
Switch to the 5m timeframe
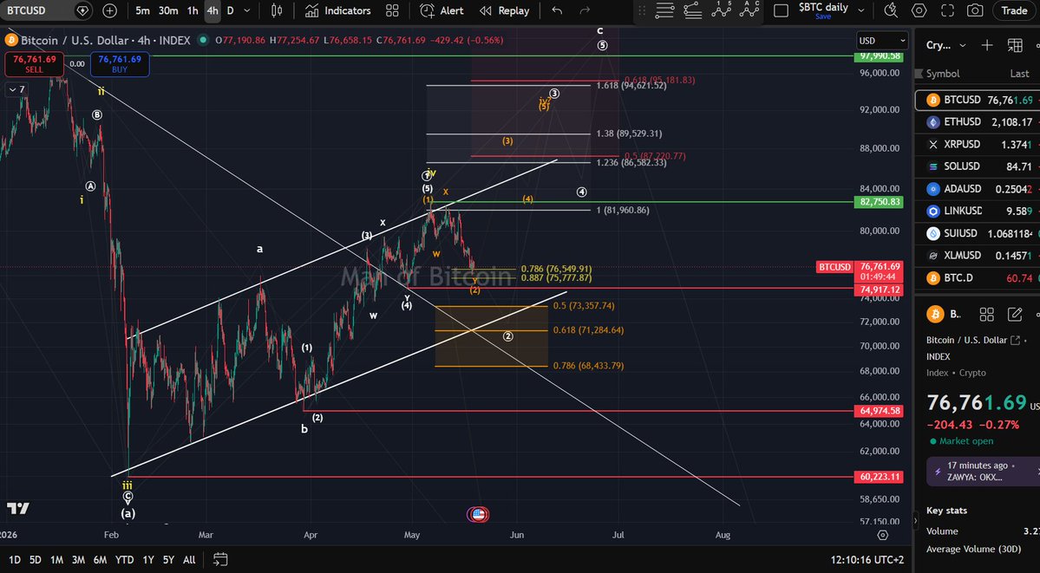[x=142, y=10]
